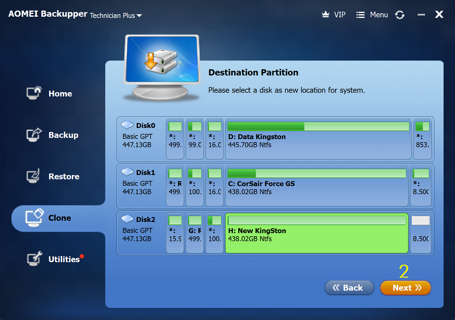Click the Disk2 drive icon
Viewport: 455px width, 320px height.
point(127,219)
